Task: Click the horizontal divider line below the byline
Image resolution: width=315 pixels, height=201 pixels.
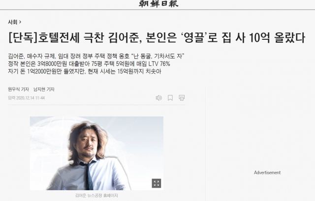Action: click(x=96, y=105)
